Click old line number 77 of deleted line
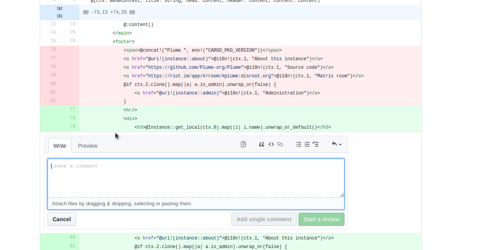Screen dimensions: 477x250 53,58
